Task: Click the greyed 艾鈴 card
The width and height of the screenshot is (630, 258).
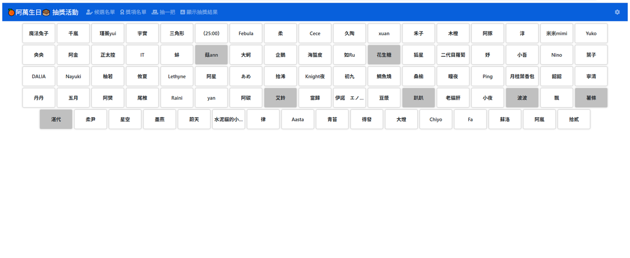Action: [x=281, y=98]
